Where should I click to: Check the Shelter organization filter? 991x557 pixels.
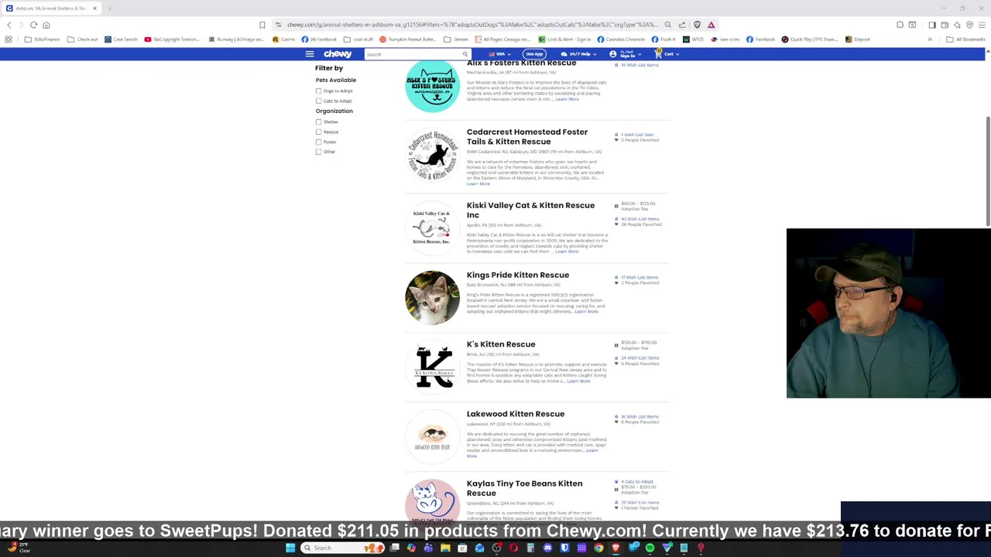(318, 122)
